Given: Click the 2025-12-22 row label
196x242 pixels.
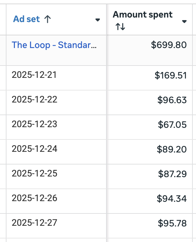Looking at the screenshot, I should coord(34,100).
